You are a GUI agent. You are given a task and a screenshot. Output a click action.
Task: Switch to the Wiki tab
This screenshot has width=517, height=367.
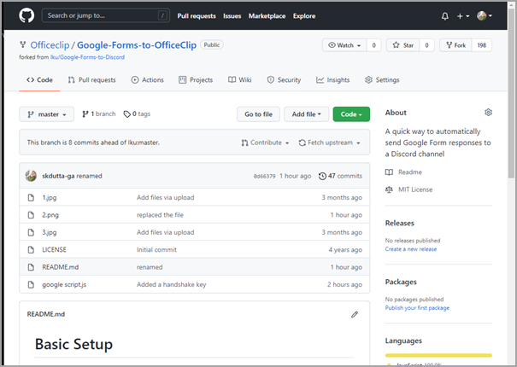click(x=240, y=79)
